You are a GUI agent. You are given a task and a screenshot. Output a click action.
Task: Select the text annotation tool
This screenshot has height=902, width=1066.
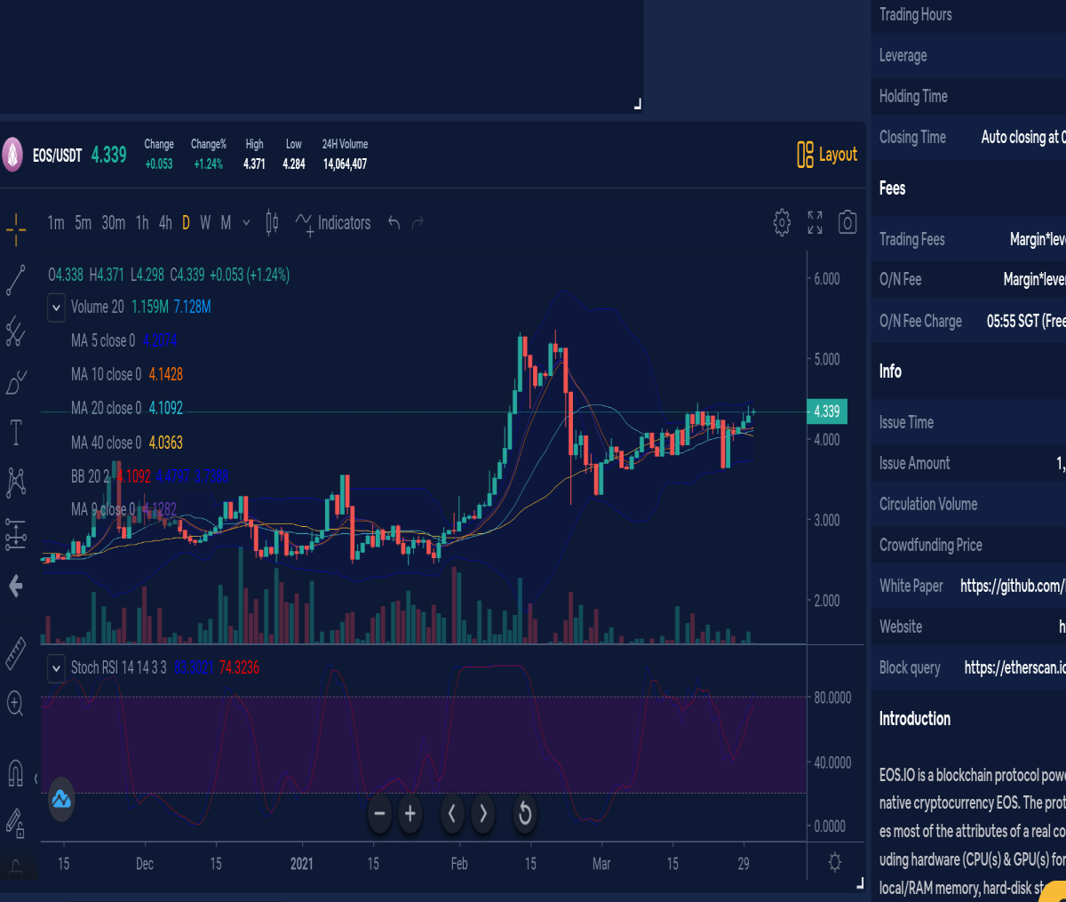click(x=16, y=433)
